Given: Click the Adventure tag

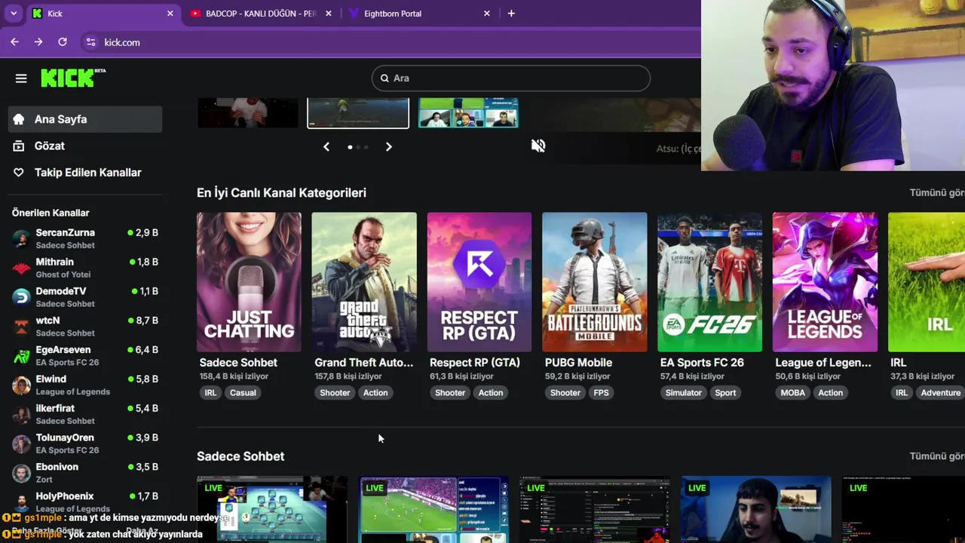Looking at the screenshot, I should (x=941, y=393).
